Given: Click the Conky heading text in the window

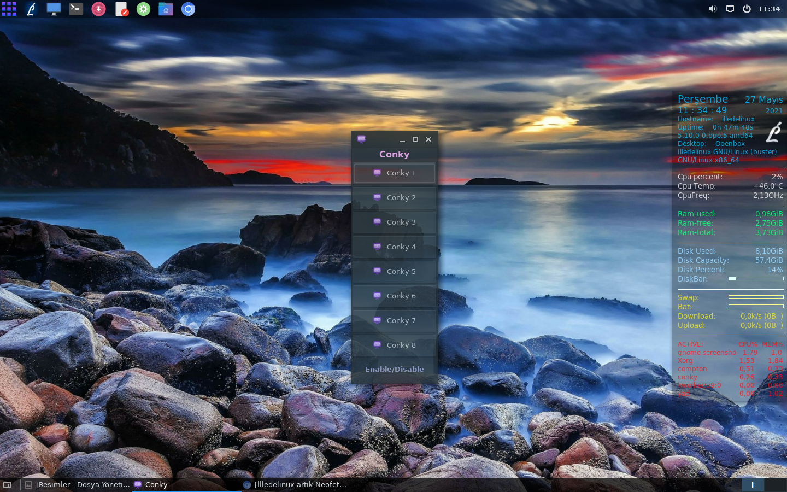Looking at the screenshot, I should [395, 154].
